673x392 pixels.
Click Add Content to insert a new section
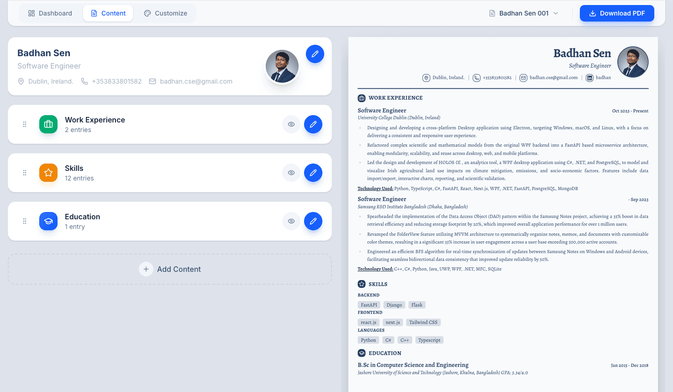coord(170,269)
